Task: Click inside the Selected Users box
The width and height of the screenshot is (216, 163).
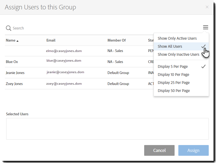Action: (x=107, y=128)
